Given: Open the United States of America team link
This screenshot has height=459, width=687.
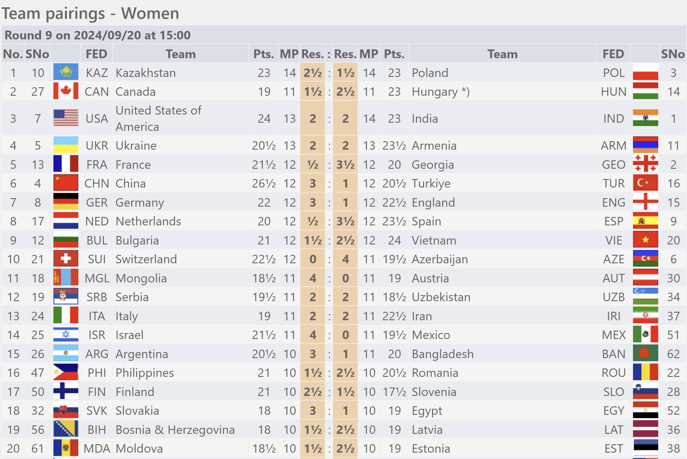Looking at the screenshot, I should (158, 118).
